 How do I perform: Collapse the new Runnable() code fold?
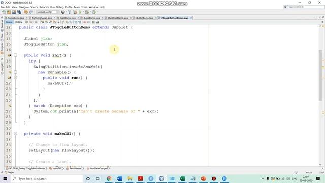[x=15, y=72]
